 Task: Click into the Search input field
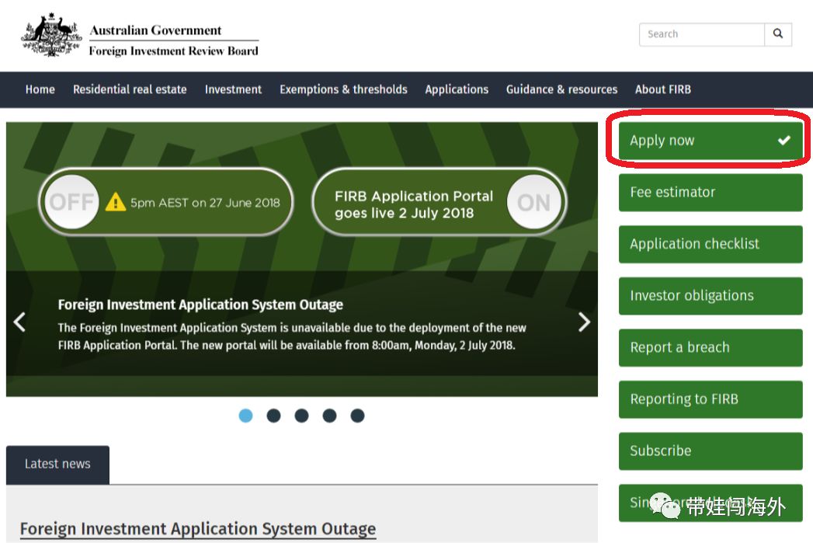(x=701, y=34)
